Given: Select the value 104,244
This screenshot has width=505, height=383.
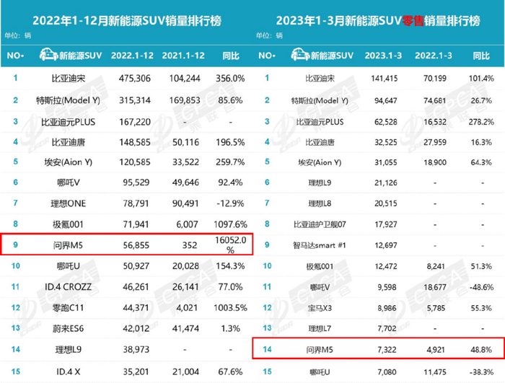Looking at the screenshot, I should pos(185,79).
